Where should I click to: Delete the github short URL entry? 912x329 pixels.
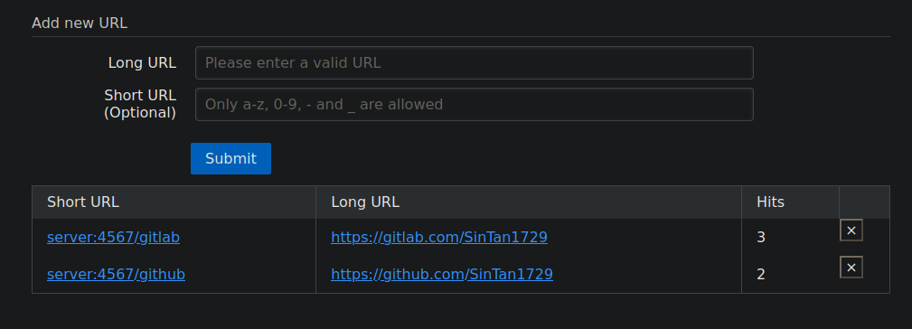tap(851, 268)
